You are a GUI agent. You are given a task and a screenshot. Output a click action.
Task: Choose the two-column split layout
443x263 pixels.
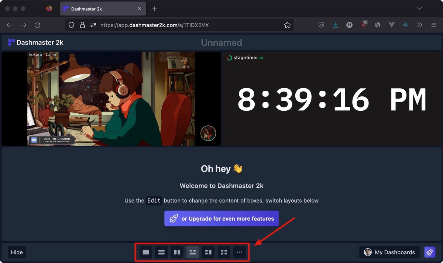[x=176, y=252]
